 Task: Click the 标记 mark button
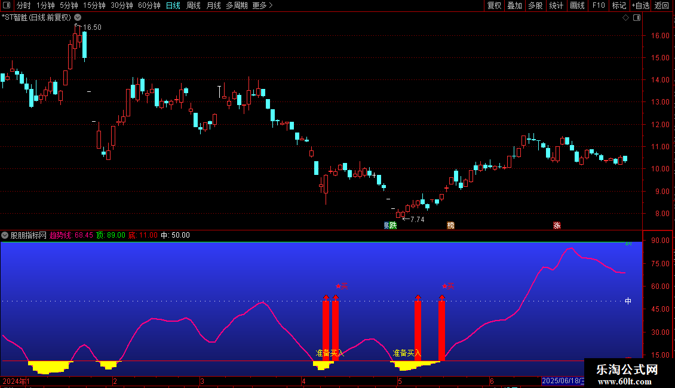click(619, 5)
